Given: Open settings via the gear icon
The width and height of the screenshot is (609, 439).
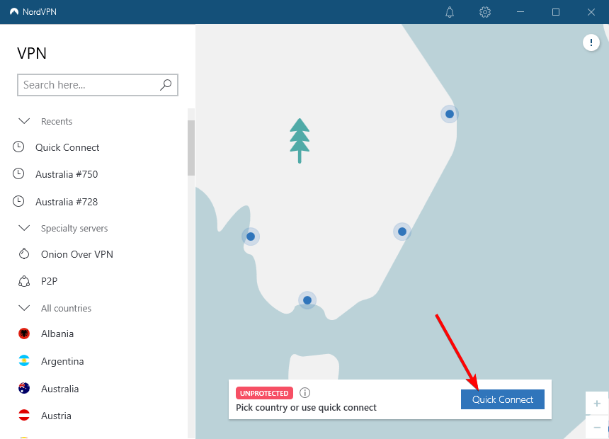Looking at the screenshot, I should coord(485,12).
